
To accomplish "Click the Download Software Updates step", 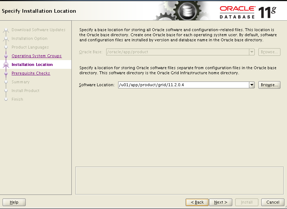I will click(38, 30).
